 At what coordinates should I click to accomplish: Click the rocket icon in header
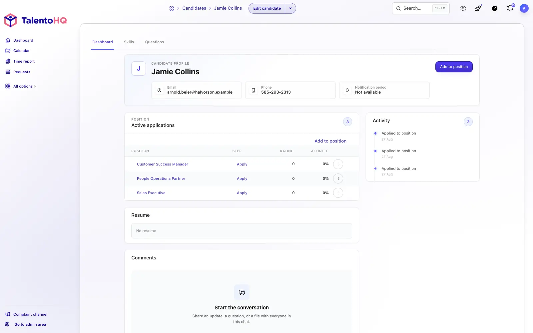click(478, 8)
